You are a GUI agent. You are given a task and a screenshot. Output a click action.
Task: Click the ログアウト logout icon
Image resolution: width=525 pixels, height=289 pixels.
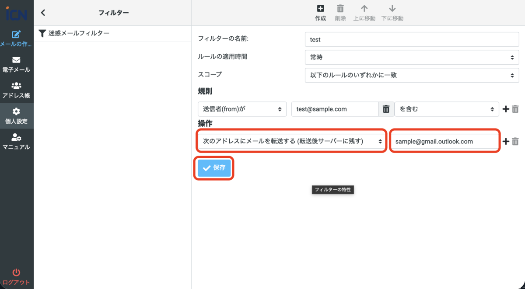17,275
